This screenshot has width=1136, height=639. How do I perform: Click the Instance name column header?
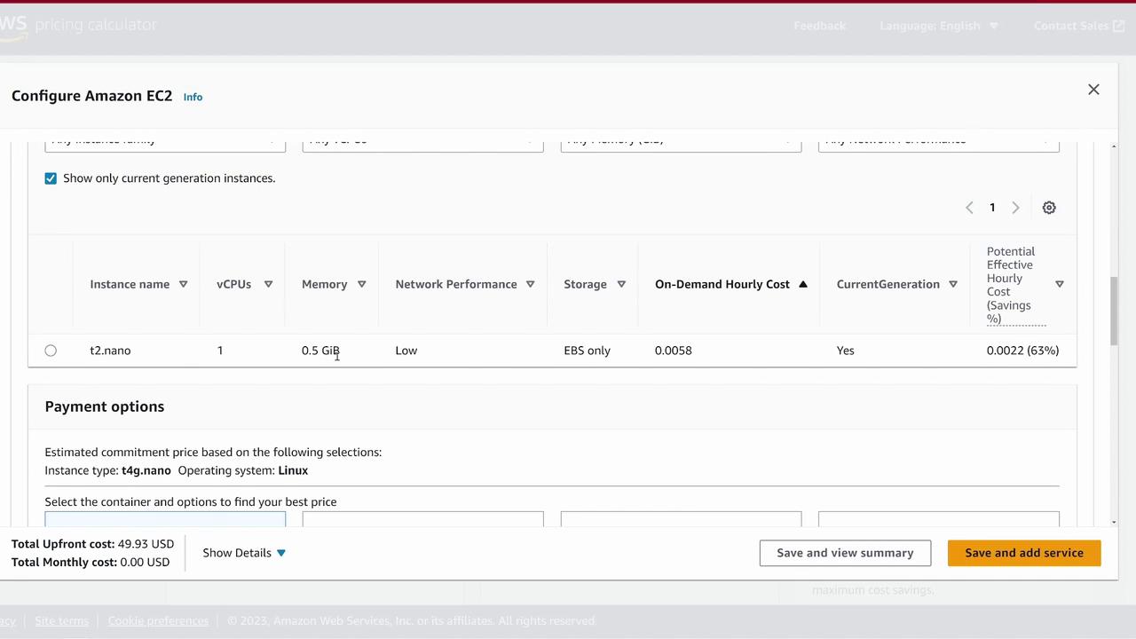click(130, 284)
